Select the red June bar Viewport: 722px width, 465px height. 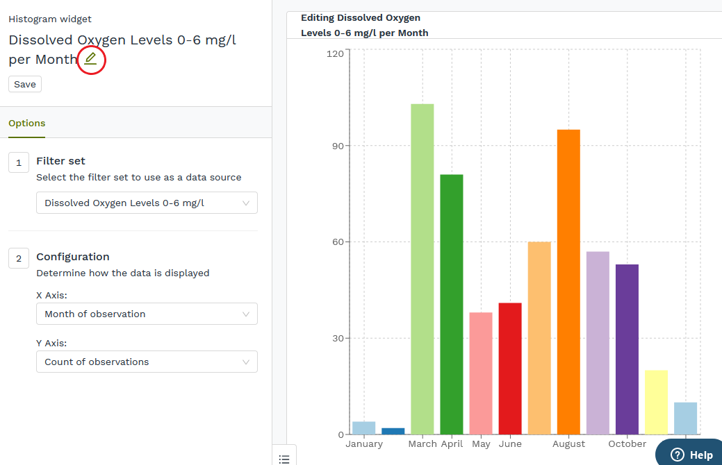coord(510,369)
